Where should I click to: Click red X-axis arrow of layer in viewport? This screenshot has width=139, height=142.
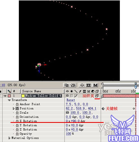coord(46,65)
